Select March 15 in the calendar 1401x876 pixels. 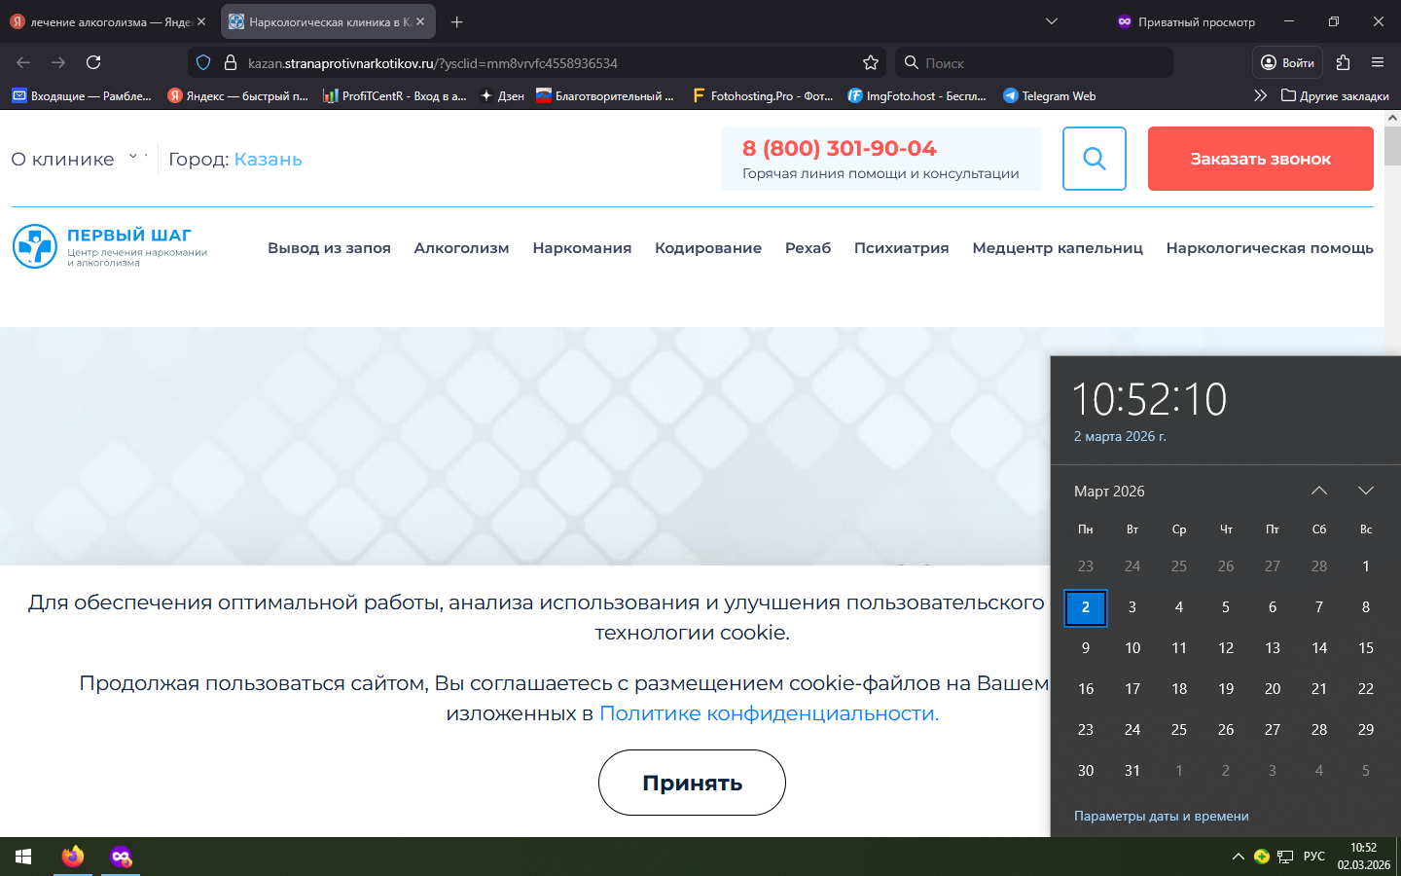pos(1365,647)
